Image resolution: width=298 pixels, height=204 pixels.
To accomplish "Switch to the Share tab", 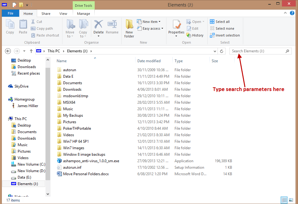I will [x=46, y=14].
